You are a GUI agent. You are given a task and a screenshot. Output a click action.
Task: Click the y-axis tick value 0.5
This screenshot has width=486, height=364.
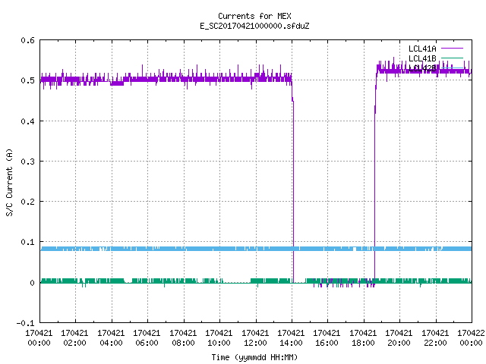27,80
